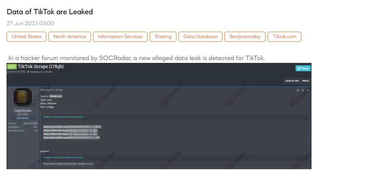
Task: Click the 'passwd' label in the post
Action: coord(45,151)
